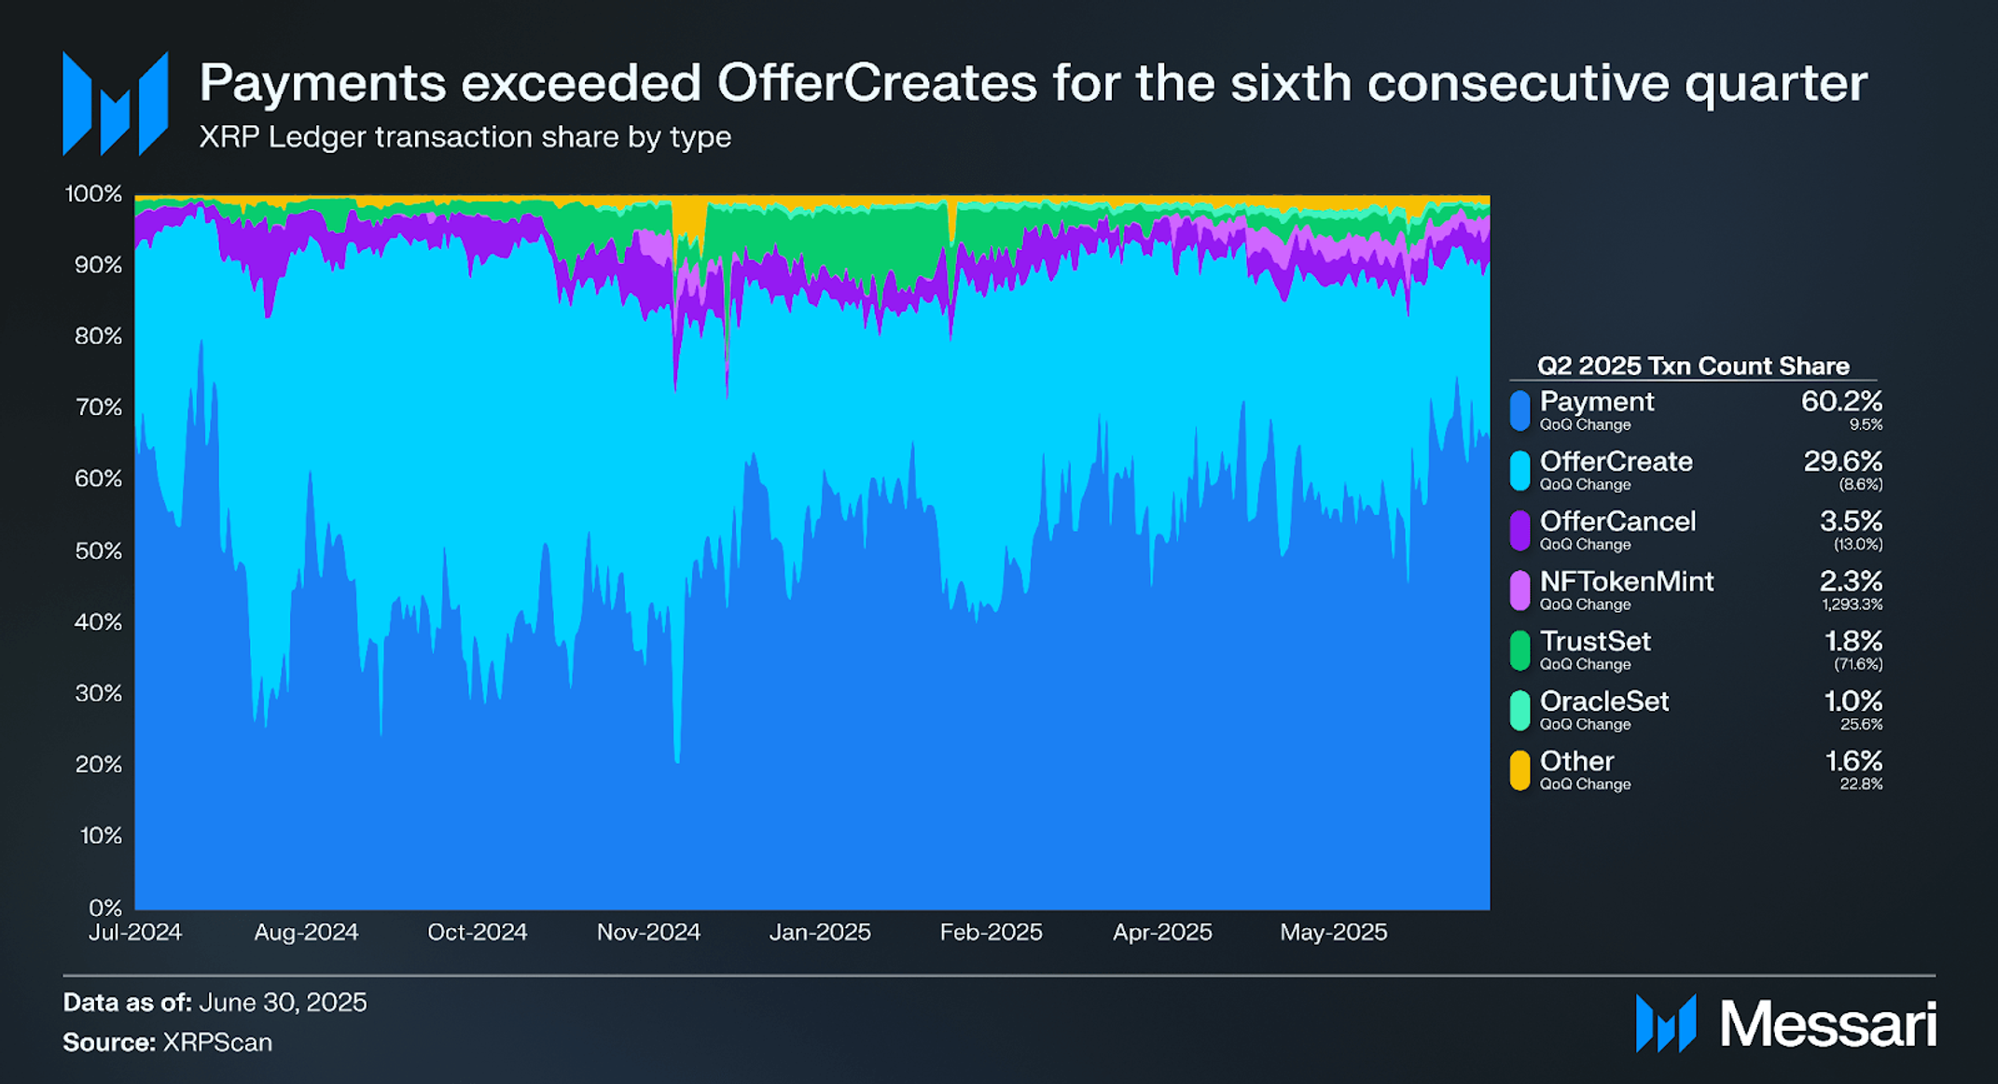Image resolution: width=1998 pixels, height=1084 pixels.
Task: Click the XRPScan source text
Action: (x=217, y=1042)
